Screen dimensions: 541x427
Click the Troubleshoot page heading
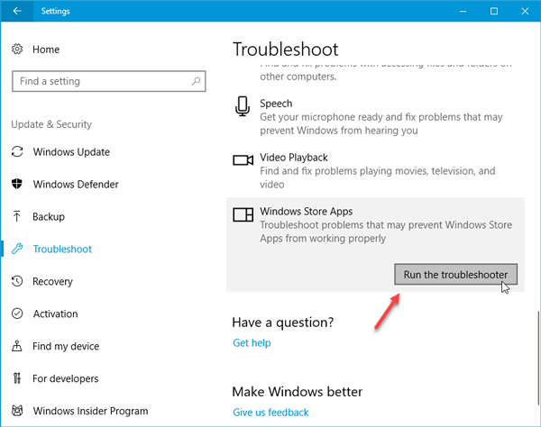pyautogui.click(x=285, y=50)
